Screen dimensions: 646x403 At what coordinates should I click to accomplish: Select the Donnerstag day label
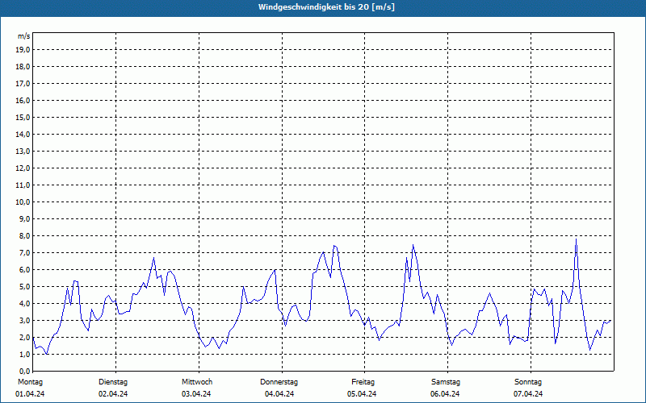[279, 382]
